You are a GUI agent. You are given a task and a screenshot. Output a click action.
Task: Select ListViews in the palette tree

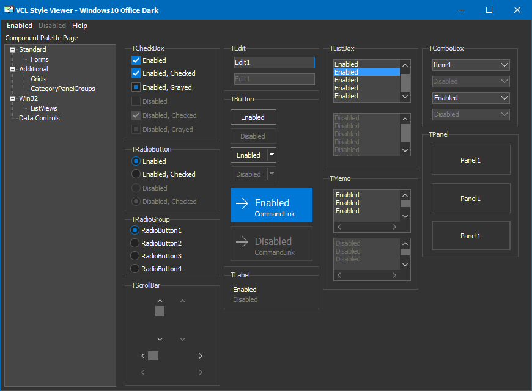(x=44, y=108)
